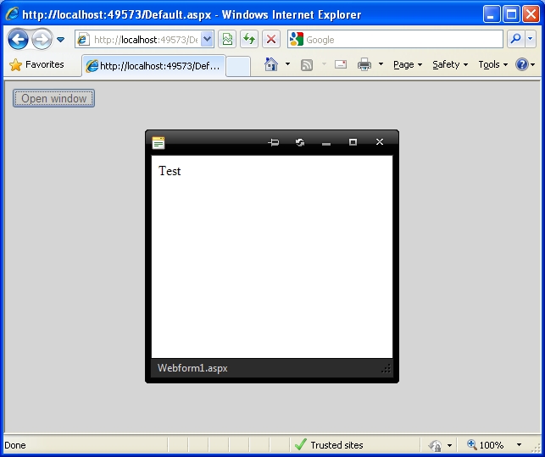Close the Webform1.aspx popup window
Image resolution: width=545 pixels, height=457 pixels.
coord(380,142)
